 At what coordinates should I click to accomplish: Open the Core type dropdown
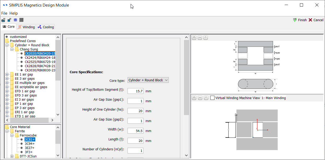tap(148, 80)
